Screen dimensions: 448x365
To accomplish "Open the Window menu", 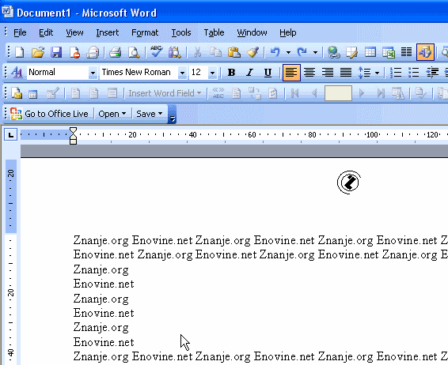I will pos(252,32).
